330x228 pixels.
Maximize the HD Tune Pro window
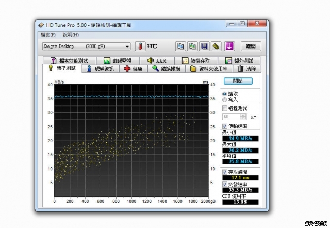tap(242, 24)
